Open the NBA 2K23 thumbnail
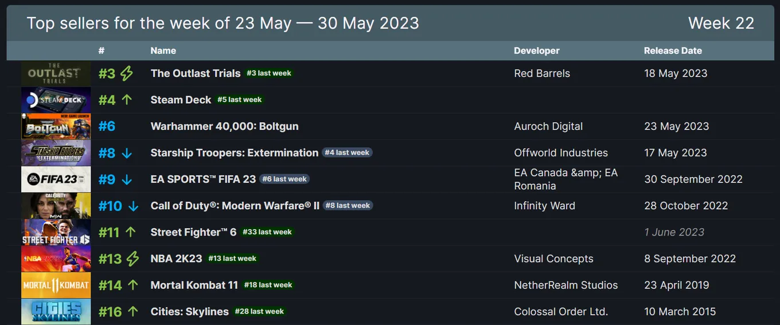 tap(56, 259)
